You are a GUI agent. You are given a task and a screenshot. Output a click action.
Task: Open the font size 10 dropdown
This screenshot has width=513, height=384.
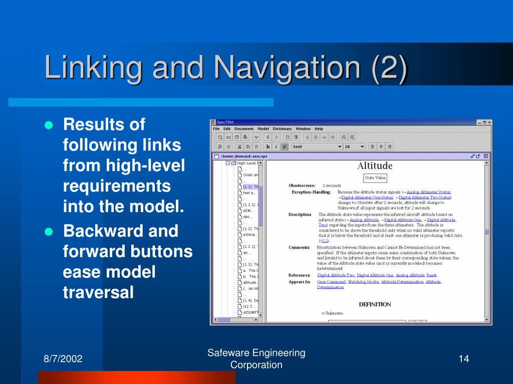coord(354,147)
